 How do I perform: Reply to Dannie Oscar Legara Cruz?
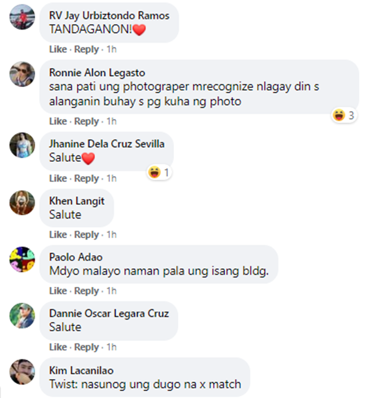[86, 347]
